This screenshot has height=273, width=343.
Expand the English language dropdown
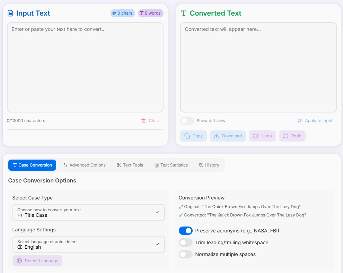point(88,244)
